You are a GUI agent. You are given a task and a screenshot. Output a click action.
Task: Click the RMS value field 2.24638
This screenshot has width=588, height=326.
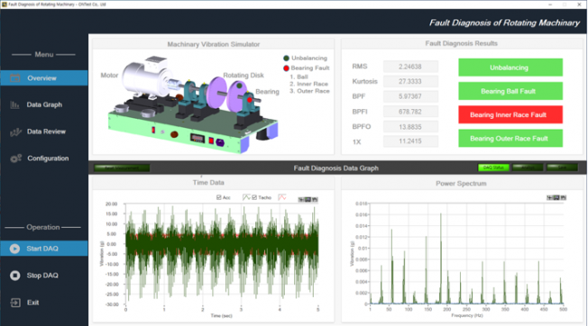(x=410, y=67)
